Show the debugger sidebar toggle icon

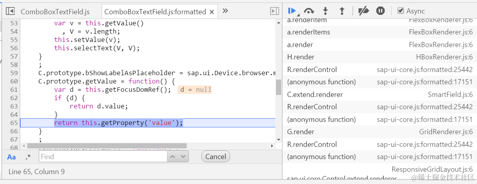point(274,11)
